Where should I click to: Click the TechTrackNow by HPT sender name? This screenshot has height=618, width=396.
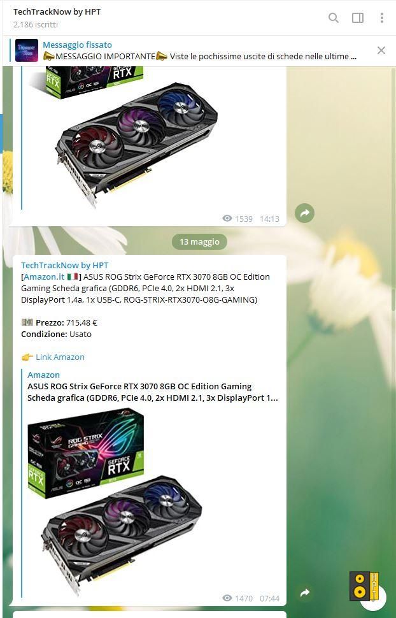coord(65,265)
